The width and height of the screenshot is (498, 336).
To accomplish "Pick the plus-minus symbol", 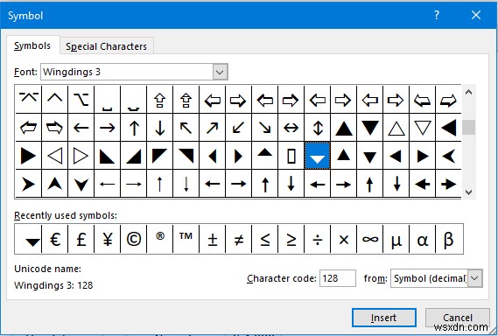I will [212, 239].
